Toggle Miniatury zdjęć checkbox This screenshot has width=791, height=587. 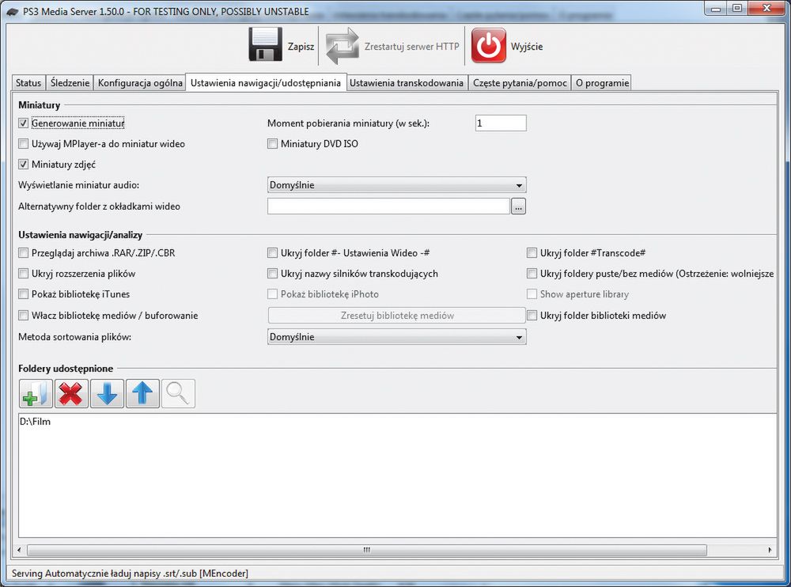pyautogui.click(x=23, y=164)
